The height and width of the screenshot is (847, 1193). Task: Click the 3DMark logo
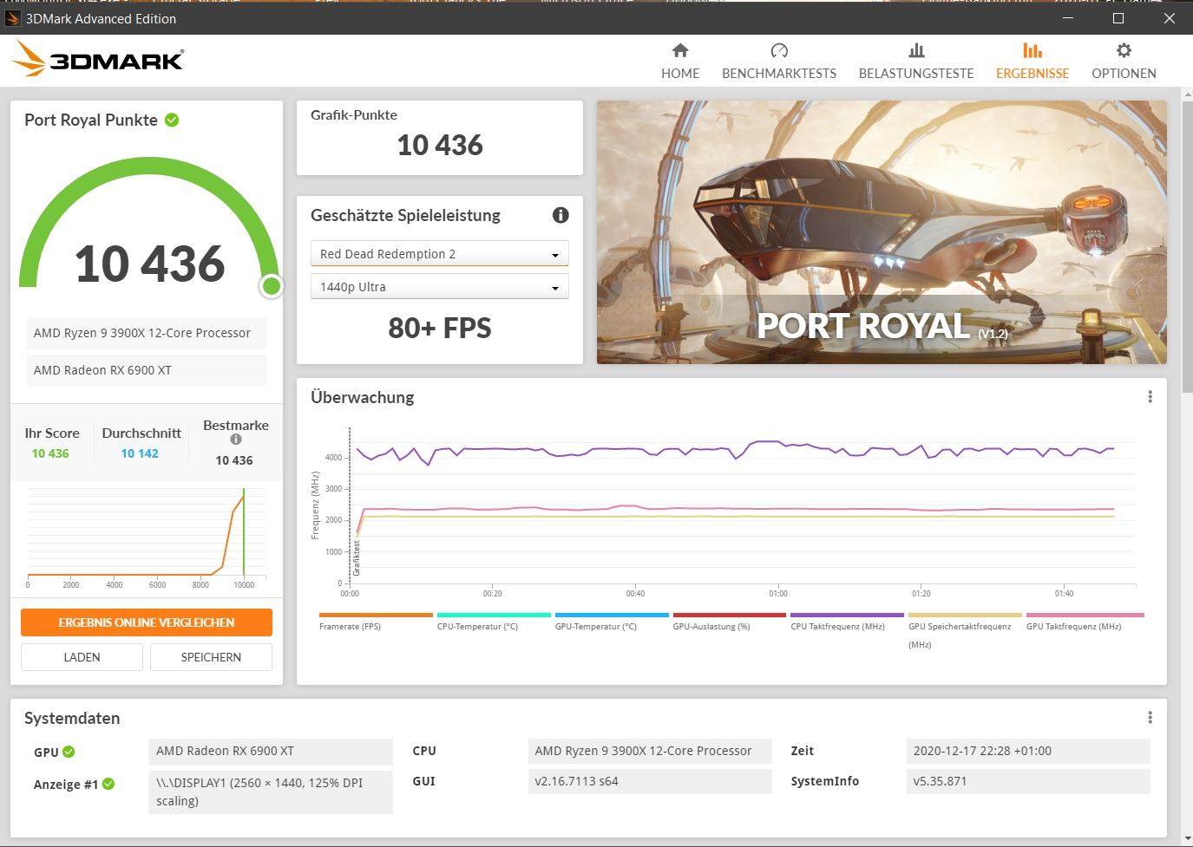[97, 59]
